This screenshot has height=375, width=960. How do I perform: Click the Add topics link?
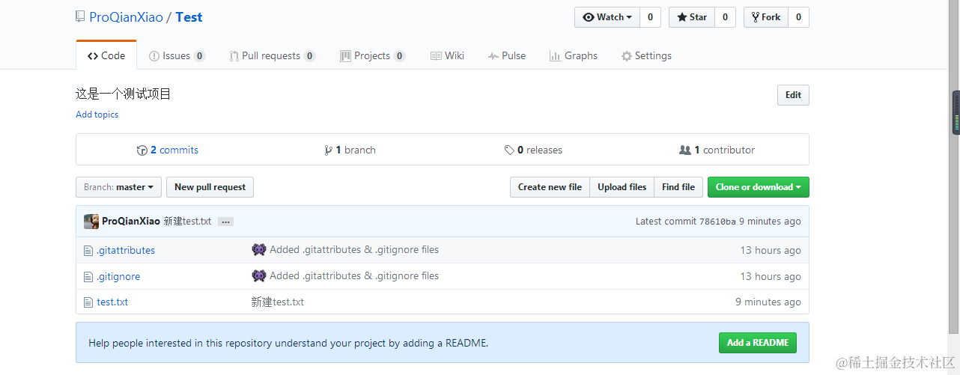click(97, 115)
